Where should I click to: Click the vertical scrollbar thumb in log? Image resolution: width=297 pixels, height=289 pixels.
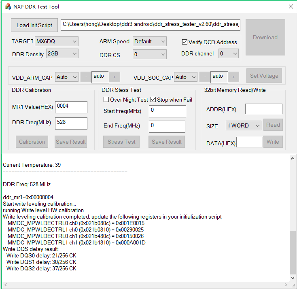coord(293,253)
